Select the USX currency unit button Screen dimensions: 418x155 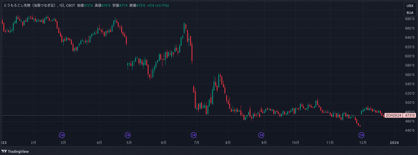(410, 6)
